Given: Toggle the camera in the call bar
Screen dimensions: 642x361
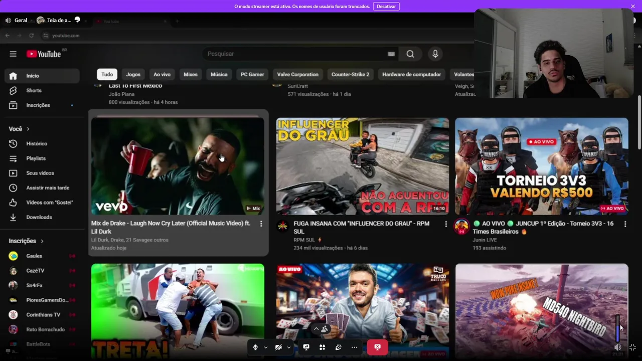Looking at the screenshot, I should coord(278,347).
